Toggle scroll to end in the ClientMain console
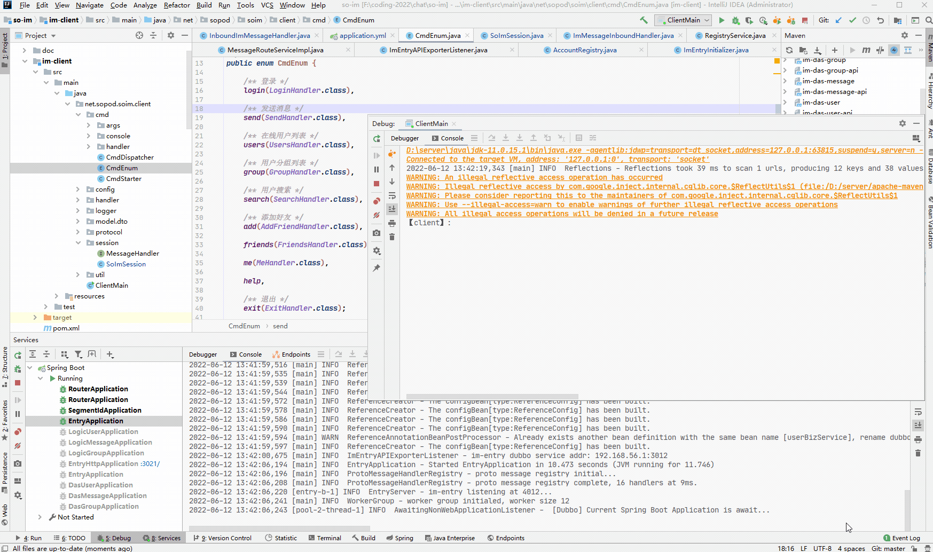 (x=392, y=209)
